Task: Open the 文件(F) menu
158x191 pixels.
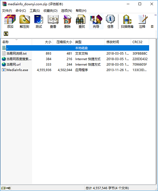Action: click(x=7, y=11)
